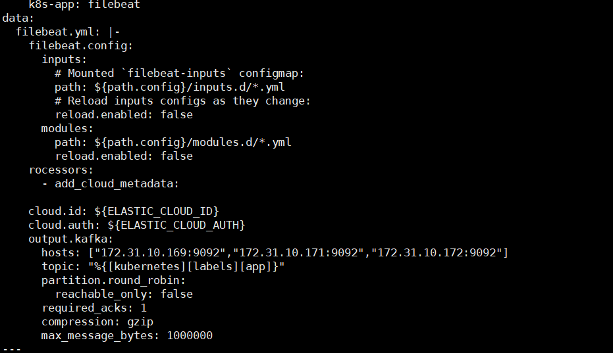Viewport: 613px width, 353px height.
Task: Click the 'add_cloud_metadata:' entry
Action: (x=117, y=184)
